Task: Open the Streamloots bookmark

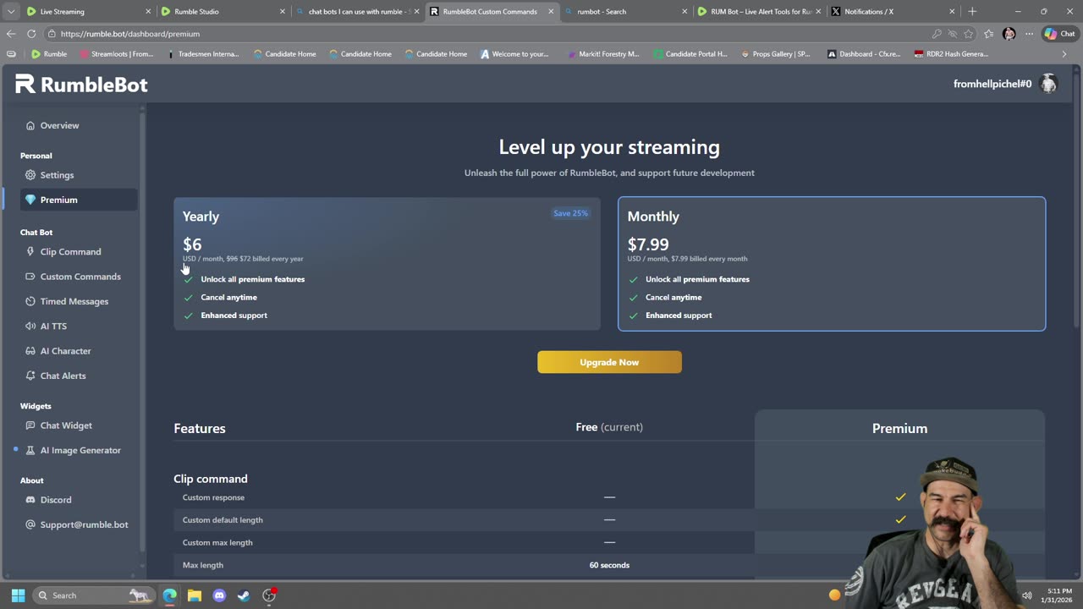Action: tap(117, 54)
